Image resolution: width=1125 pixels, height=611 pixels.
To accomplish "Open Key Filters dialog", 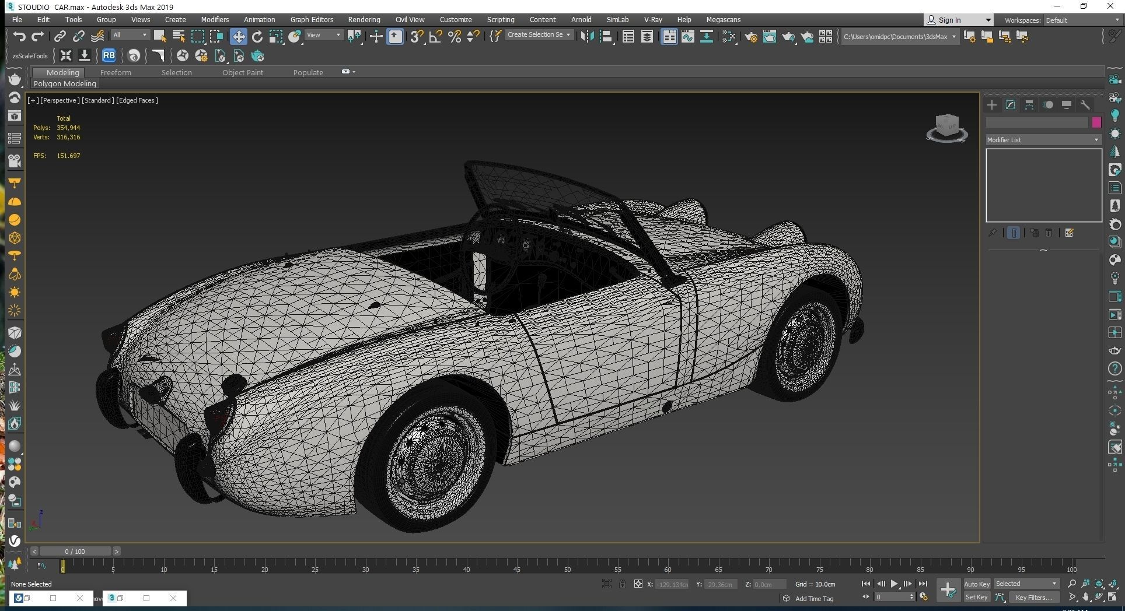I will tap(1033, 597).
